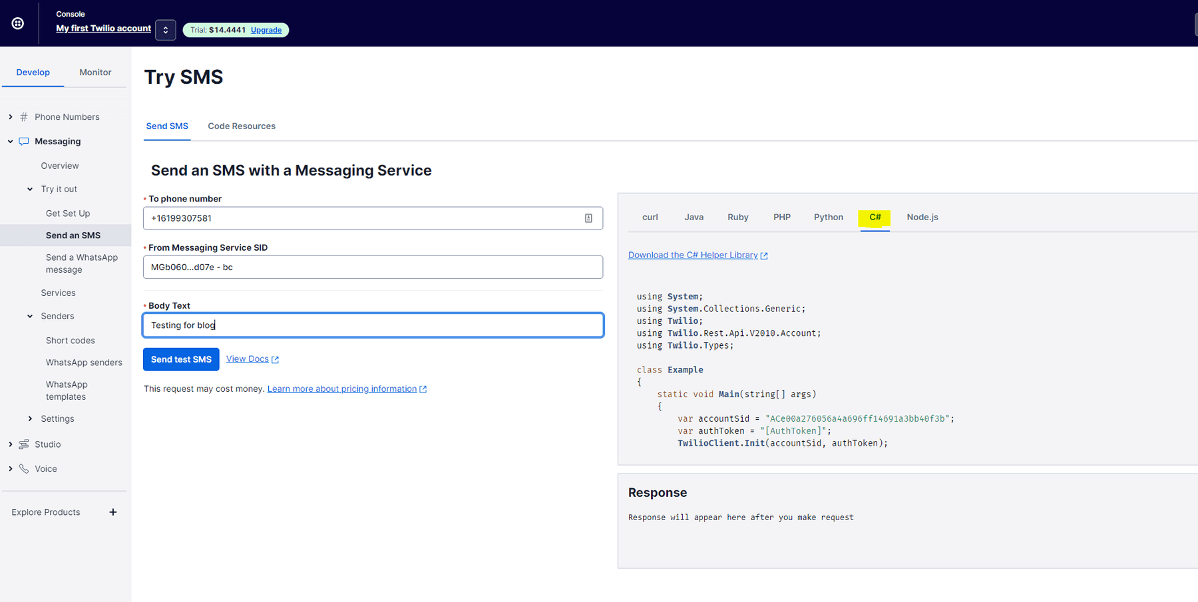Select the curl code tab
Image resolution: width=1198 pixels, height=602 pixels.
pos(650,218)
